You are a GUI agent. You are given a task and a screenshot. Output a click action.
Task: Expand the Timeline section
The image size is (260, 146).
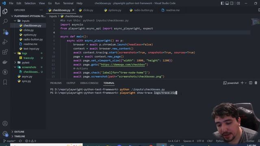tap(28, 136)
